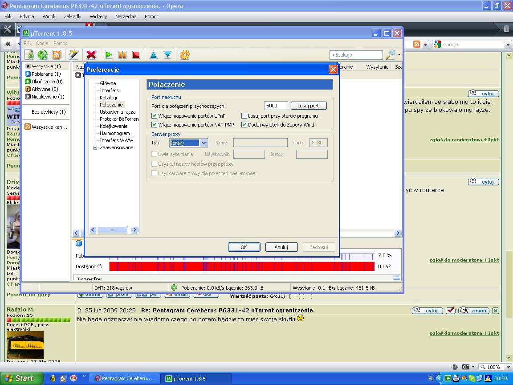Enable 'Losuj port przy starcie programu' checkbox

pyautogui.click(x=244, y=115)
